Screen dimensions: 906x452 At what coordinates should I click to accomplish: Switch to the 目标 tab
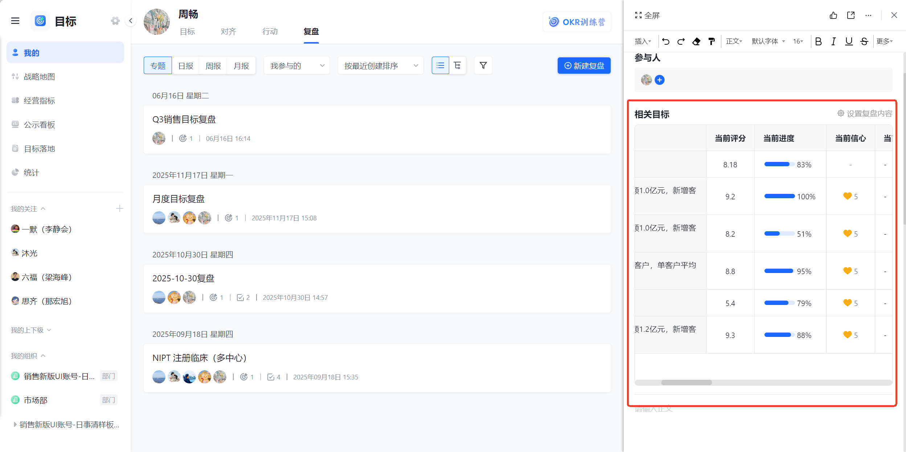(187, 32)
